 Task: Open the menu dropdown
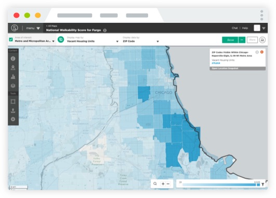[x=33, y=28]
